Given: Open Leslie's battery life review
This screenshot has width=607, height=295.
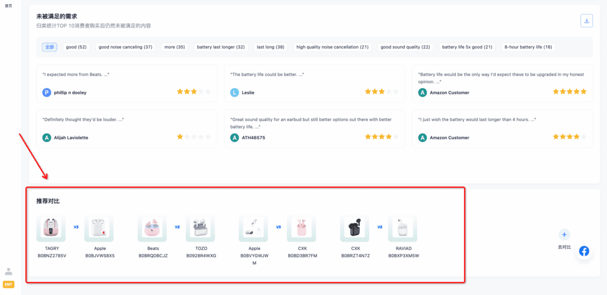Looking at the screenshot, I should 314,84.
